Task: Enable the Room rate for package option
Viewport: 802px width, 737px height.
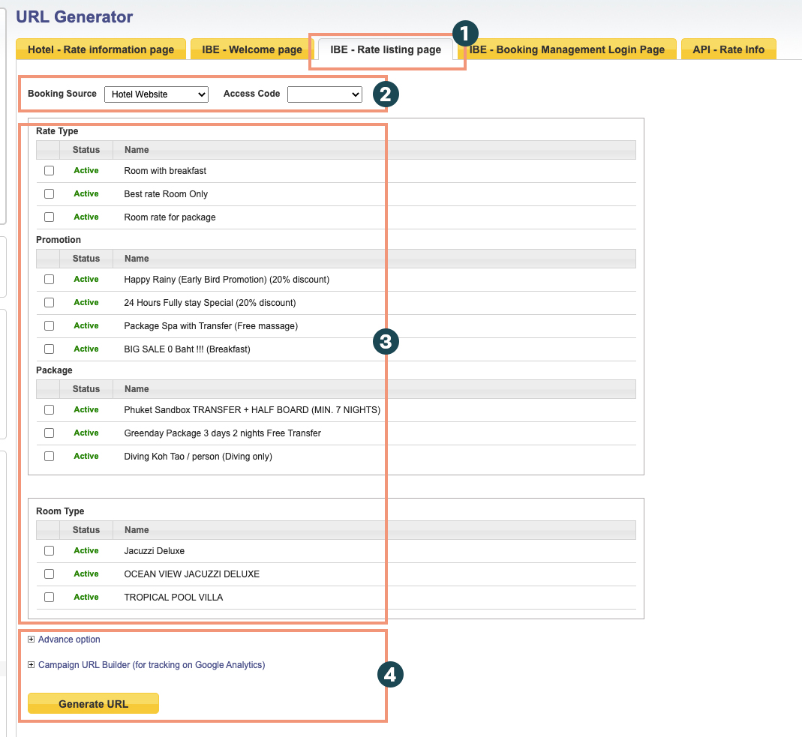Action: click(49, 217)
